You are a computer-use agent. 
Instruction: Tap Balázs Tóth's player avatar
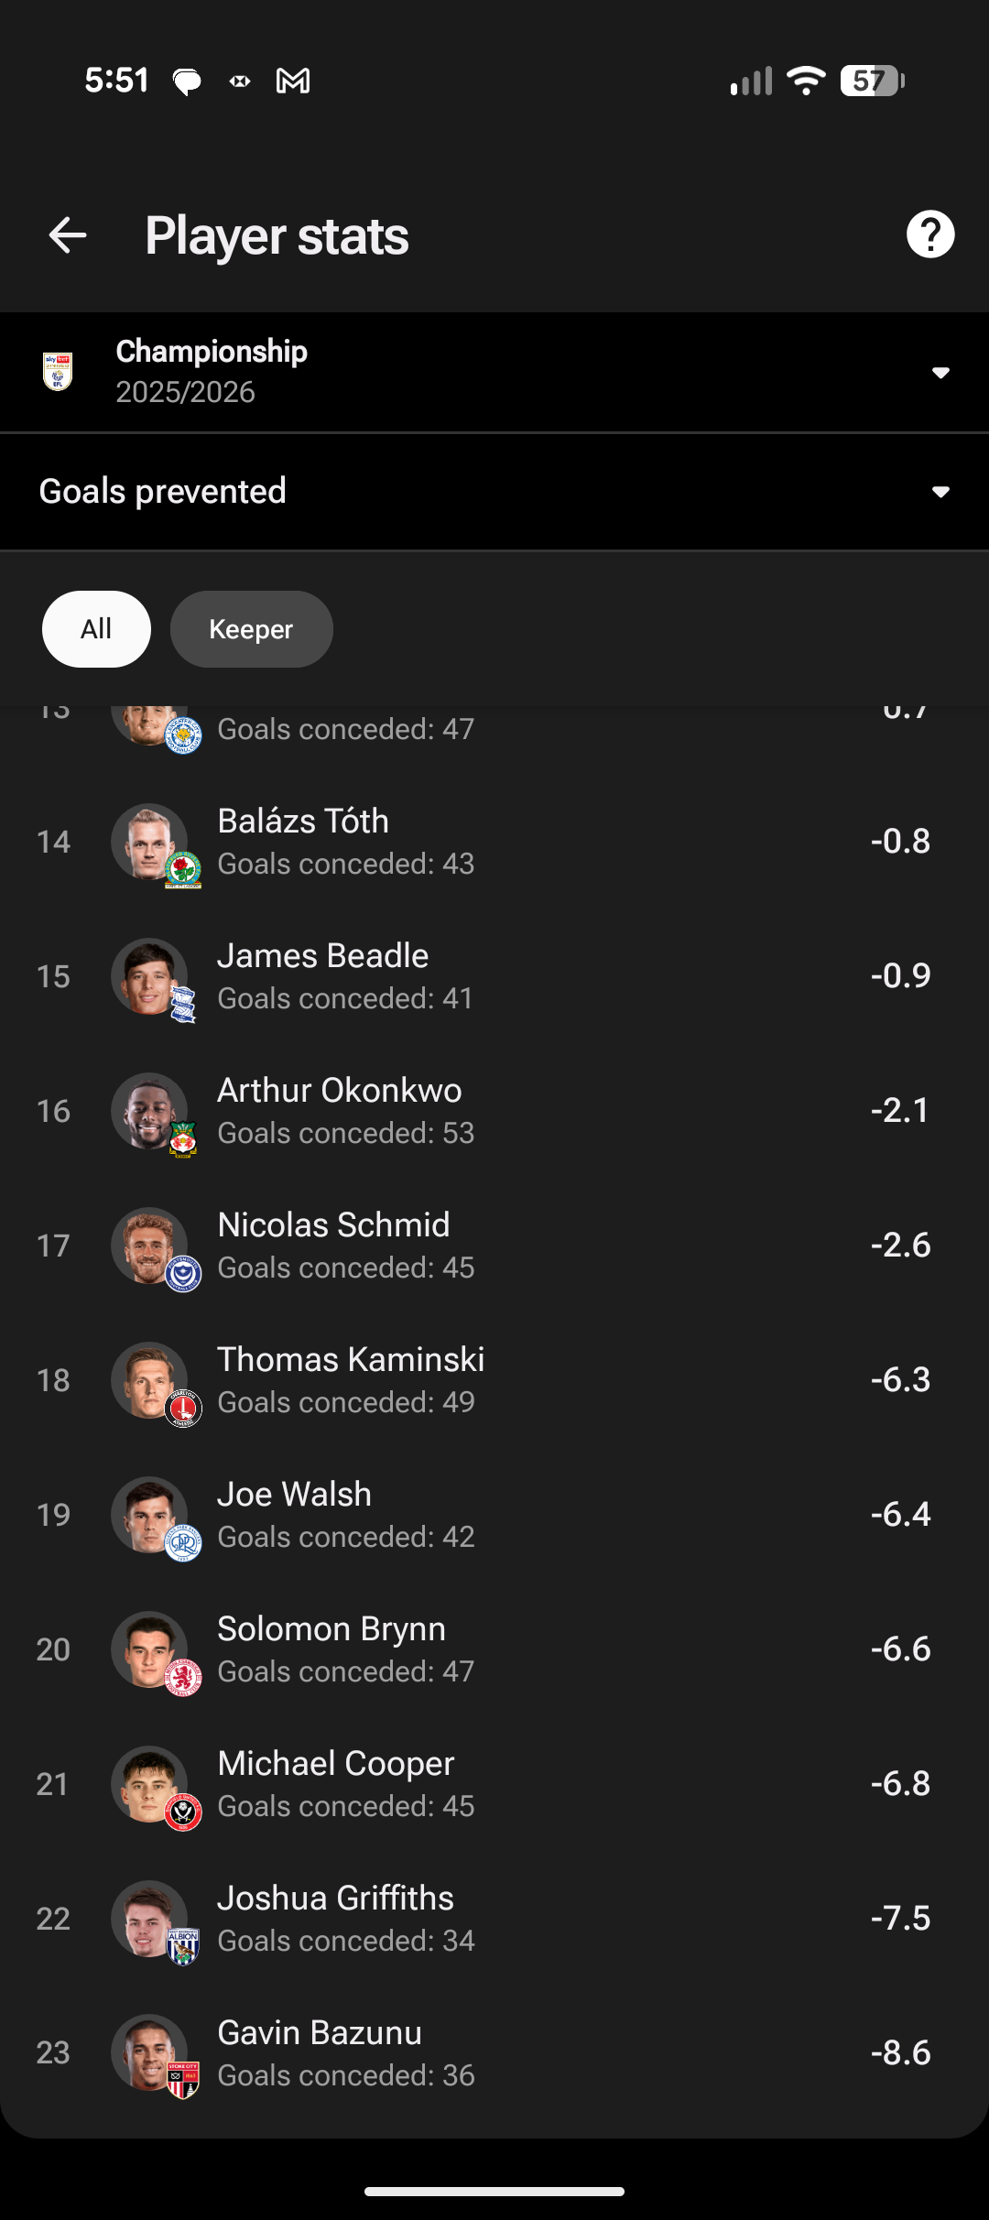pos(150,842)
